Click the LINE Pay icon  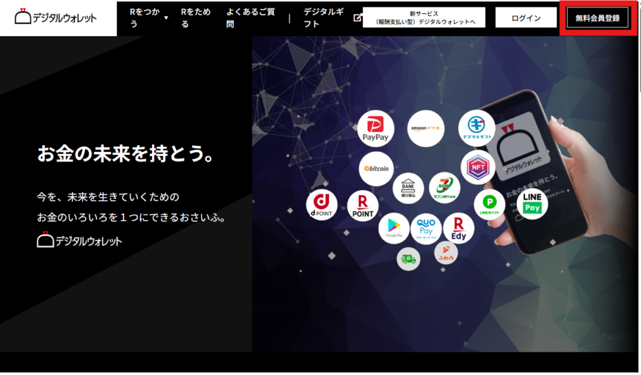point(532,203)
